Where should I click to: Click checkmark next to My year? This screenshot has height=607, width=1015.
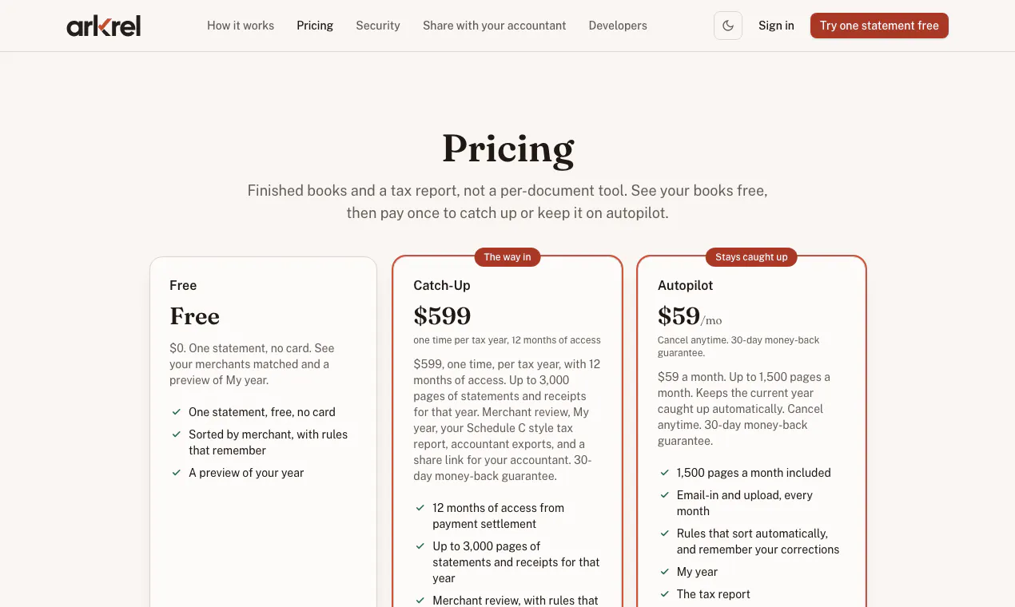pos(664,572)
